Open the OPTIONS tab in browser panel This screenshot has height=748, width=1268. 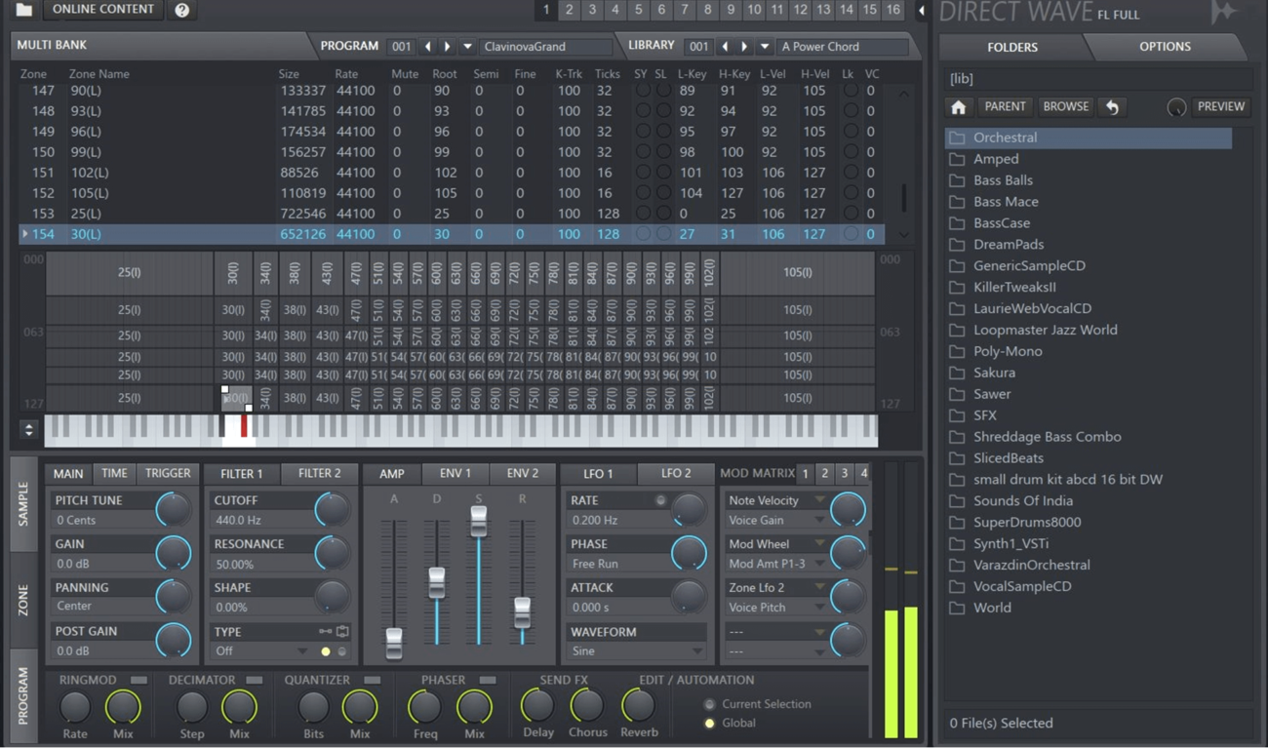pos(1165,47)
